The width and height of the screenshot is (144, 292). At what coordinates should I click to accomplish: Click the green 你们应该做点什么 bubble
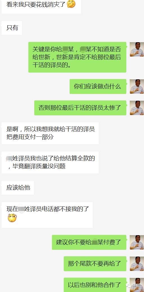coord(98,86)
